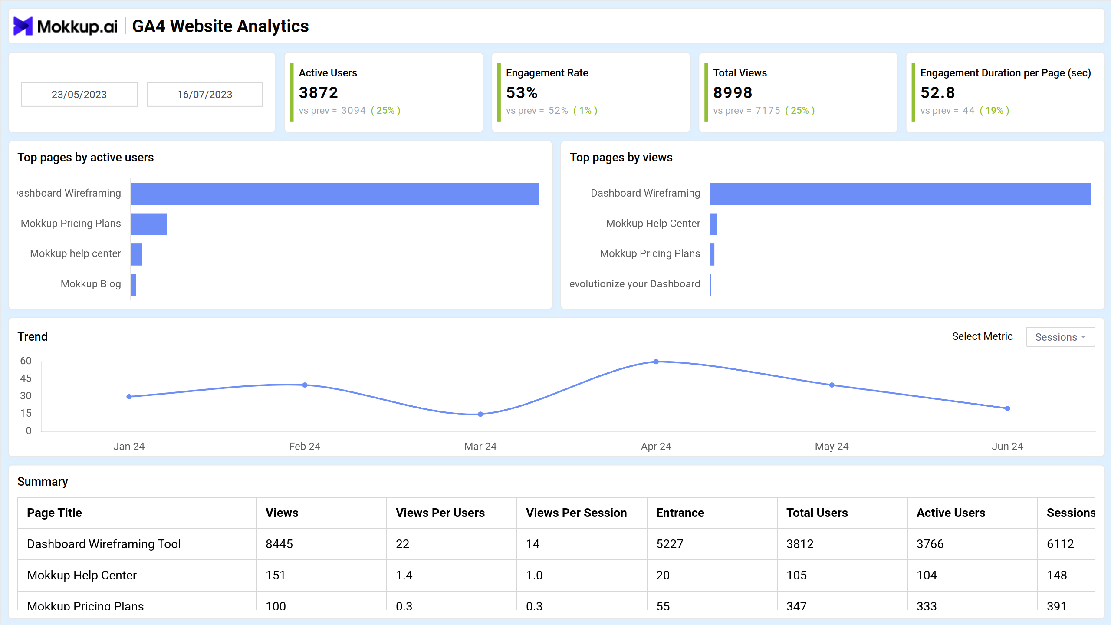Click the May 24 point on Trend line
The width and height of the screenshot is (1111, 625).
[x=832, y=385]
